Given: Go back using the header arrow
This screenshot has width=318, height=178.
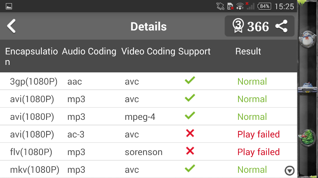Looking at the screenshot, I should point(12,26).
